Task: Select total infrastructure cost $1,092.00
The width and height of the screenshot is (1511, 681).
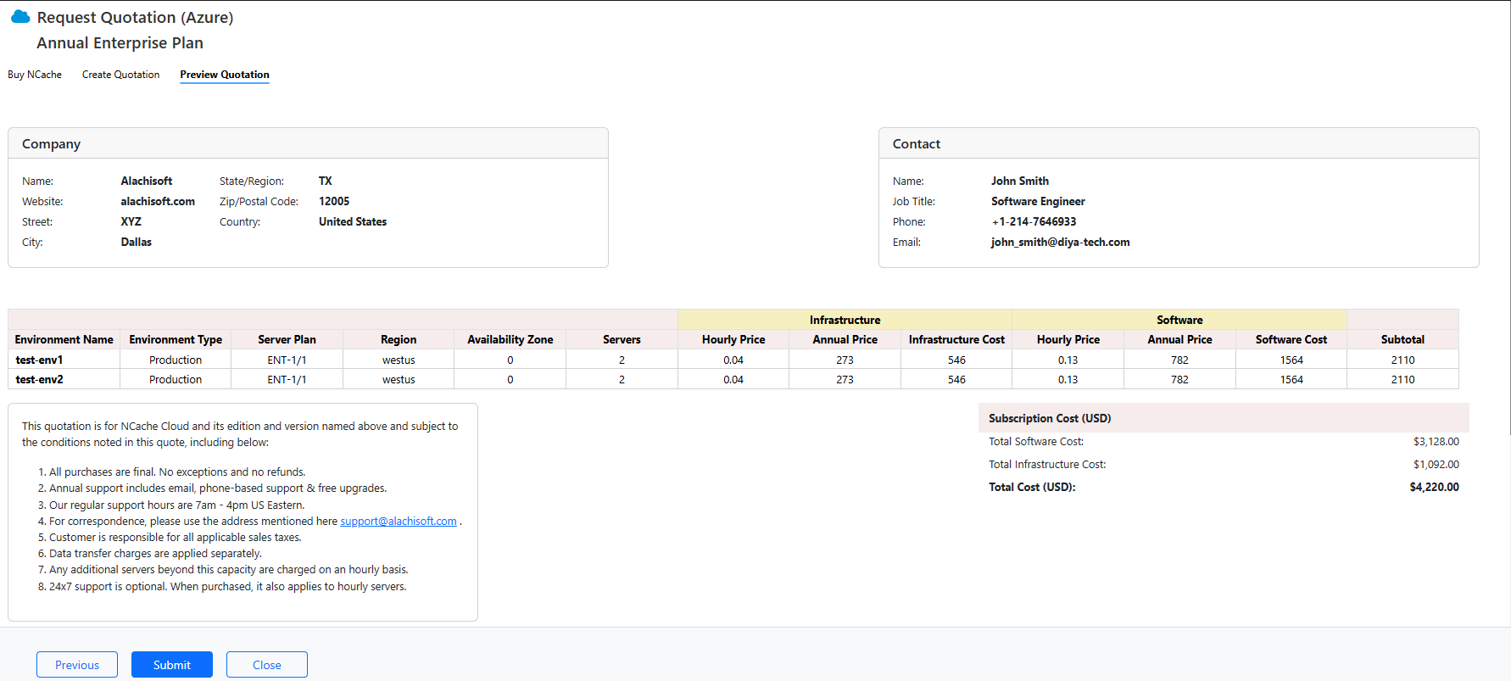Action: tap(1436, 464)
